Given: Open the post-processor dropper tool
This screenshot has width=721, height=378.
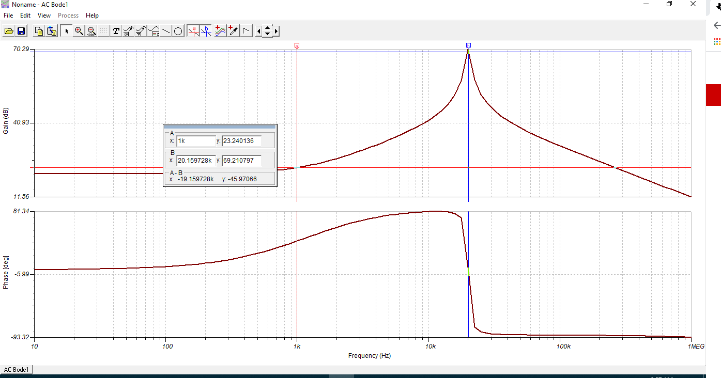Looking at the screenshot, I should point(233,31).
